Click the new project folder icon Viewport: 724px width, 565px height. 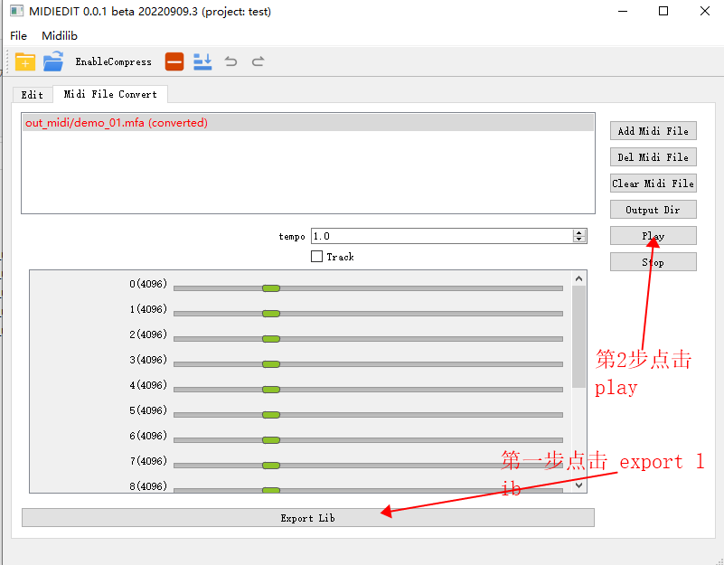click(x=25, y=61)
